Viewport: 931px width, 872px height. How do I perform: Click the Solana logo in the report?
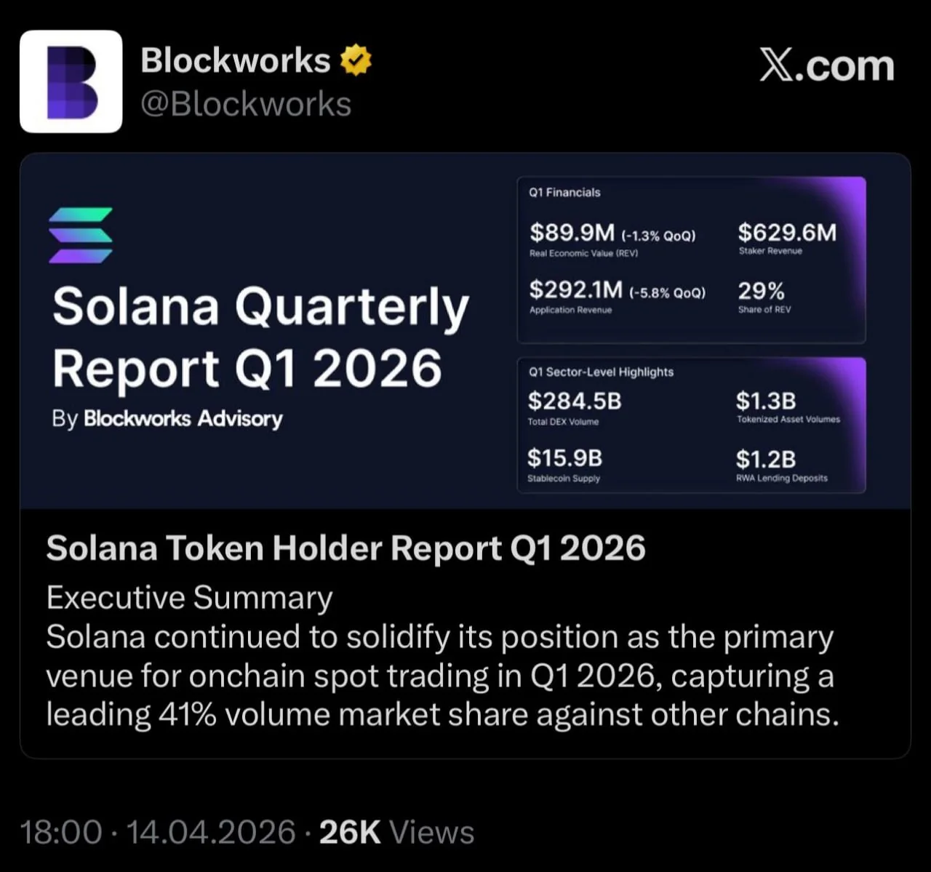click(x=81, y=235)
